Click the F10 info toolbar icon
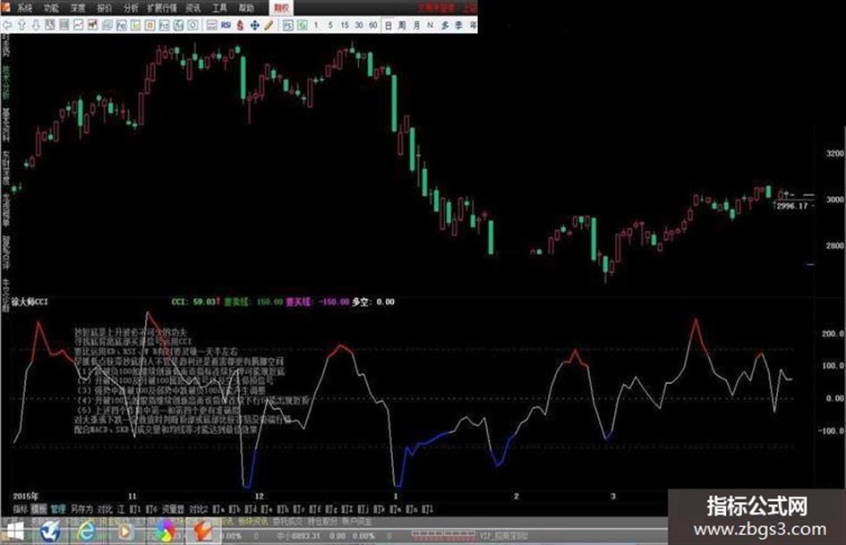846x545 pixels. [121, 25]
